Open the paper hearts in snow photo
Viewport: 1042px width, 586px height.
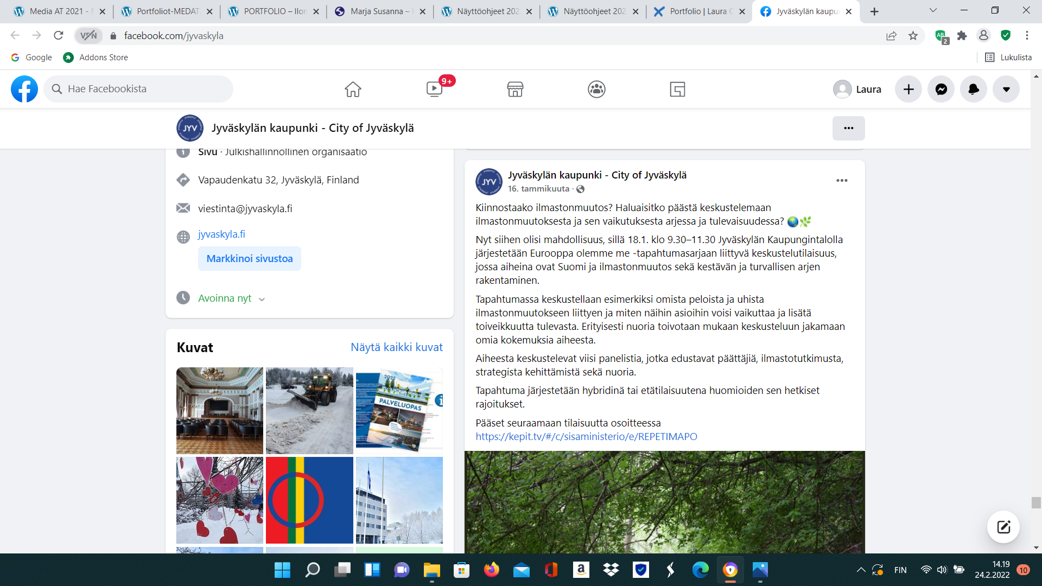tap(220, 500)
